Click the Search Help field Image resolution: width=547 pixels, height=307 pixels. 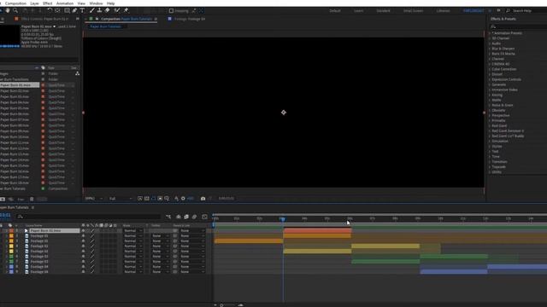(x=526, y=11)
